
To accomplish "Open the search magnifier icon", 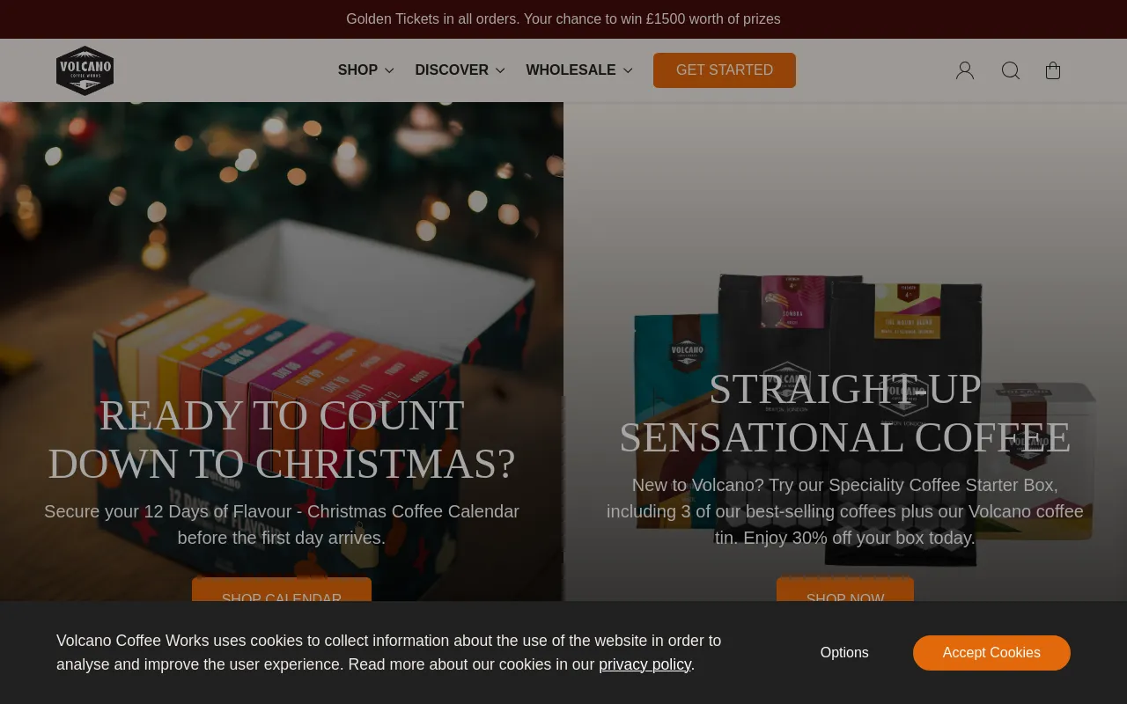I will [1011, 70].
